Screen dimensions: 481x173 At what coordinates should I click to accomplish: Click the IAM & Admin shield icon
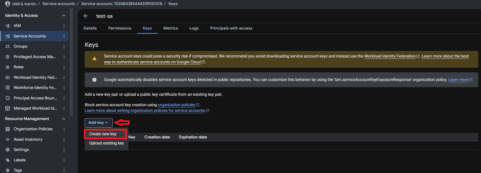click(x=8, y=4)
